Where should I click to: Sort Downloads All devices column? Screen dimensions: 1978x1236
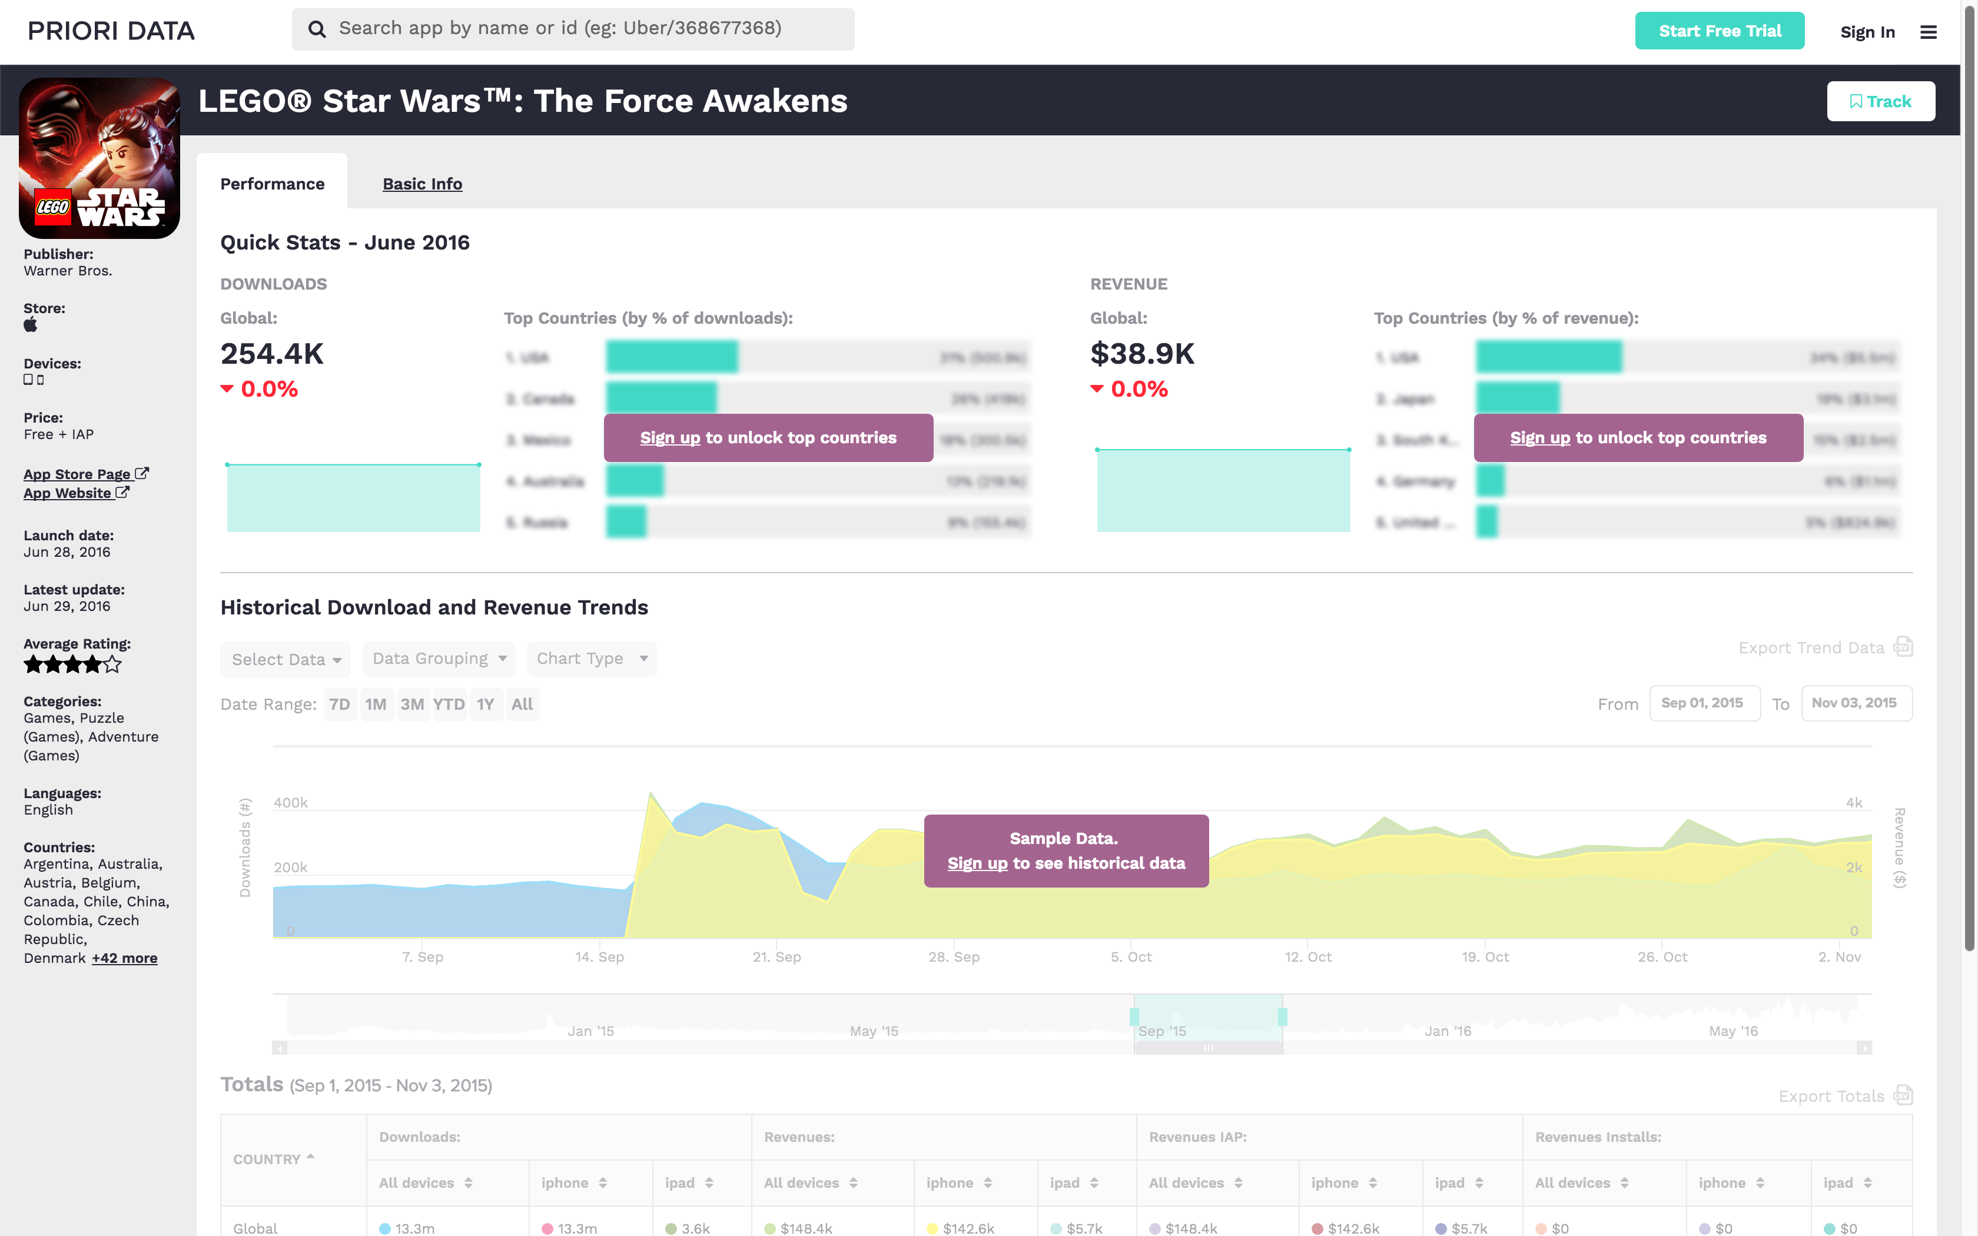[x=469, y=1183]
